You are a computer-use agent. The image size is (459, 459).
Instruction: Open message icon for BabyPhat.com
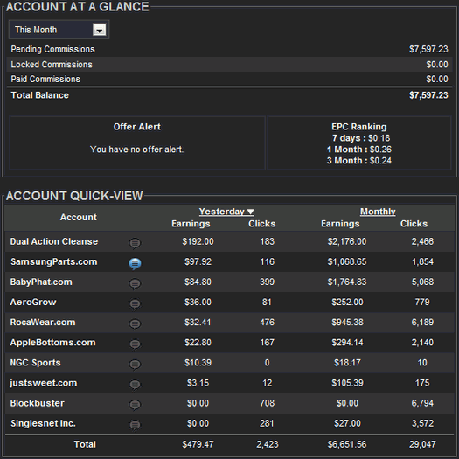coord(135,283)
